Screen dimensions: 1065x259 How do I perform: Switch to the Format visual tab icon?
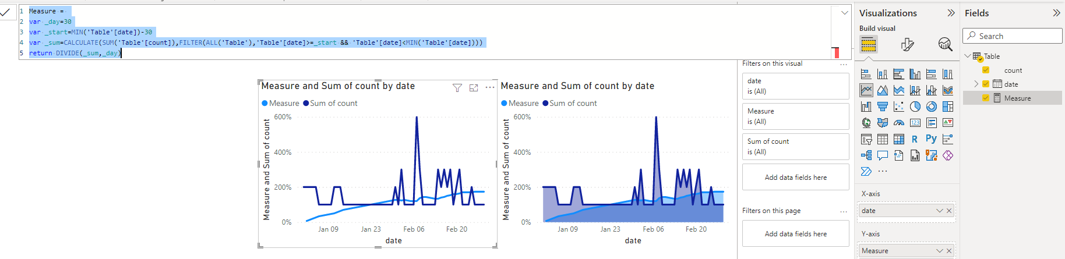907,44
